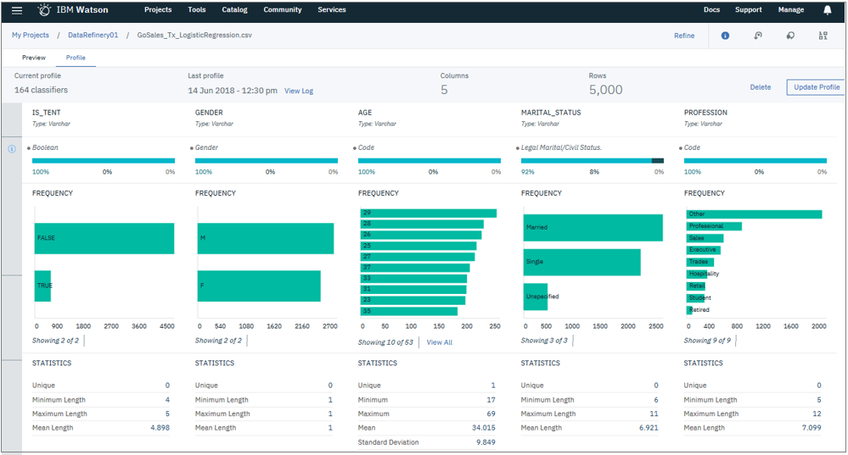Click the 164 classifiers text
Image resolution: width=848 pixels, height=455 pixels.
pyautogui.click(x=41, y=90)
